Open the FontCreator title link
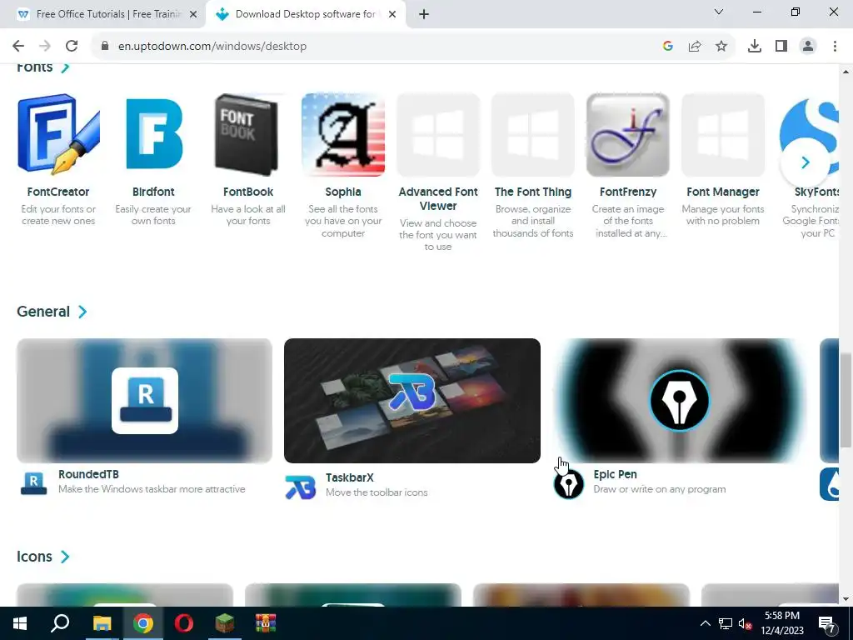The image size is (853, 640). tap(58, 192)
